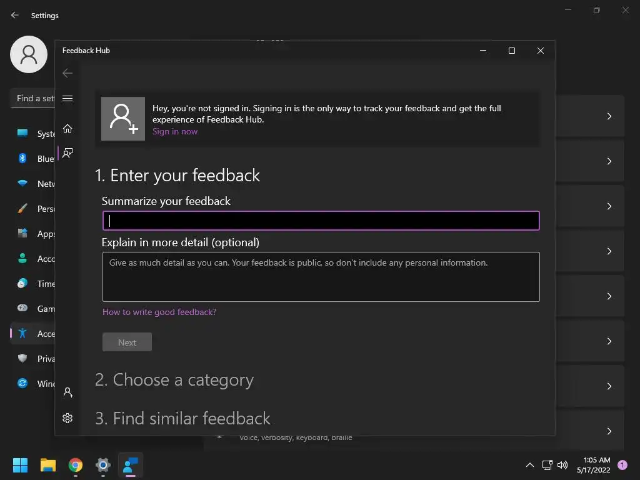The height and width of the screenshot is (480, 640).
Task: Click the Find a setting search box
Action: (x=32, y=98)
